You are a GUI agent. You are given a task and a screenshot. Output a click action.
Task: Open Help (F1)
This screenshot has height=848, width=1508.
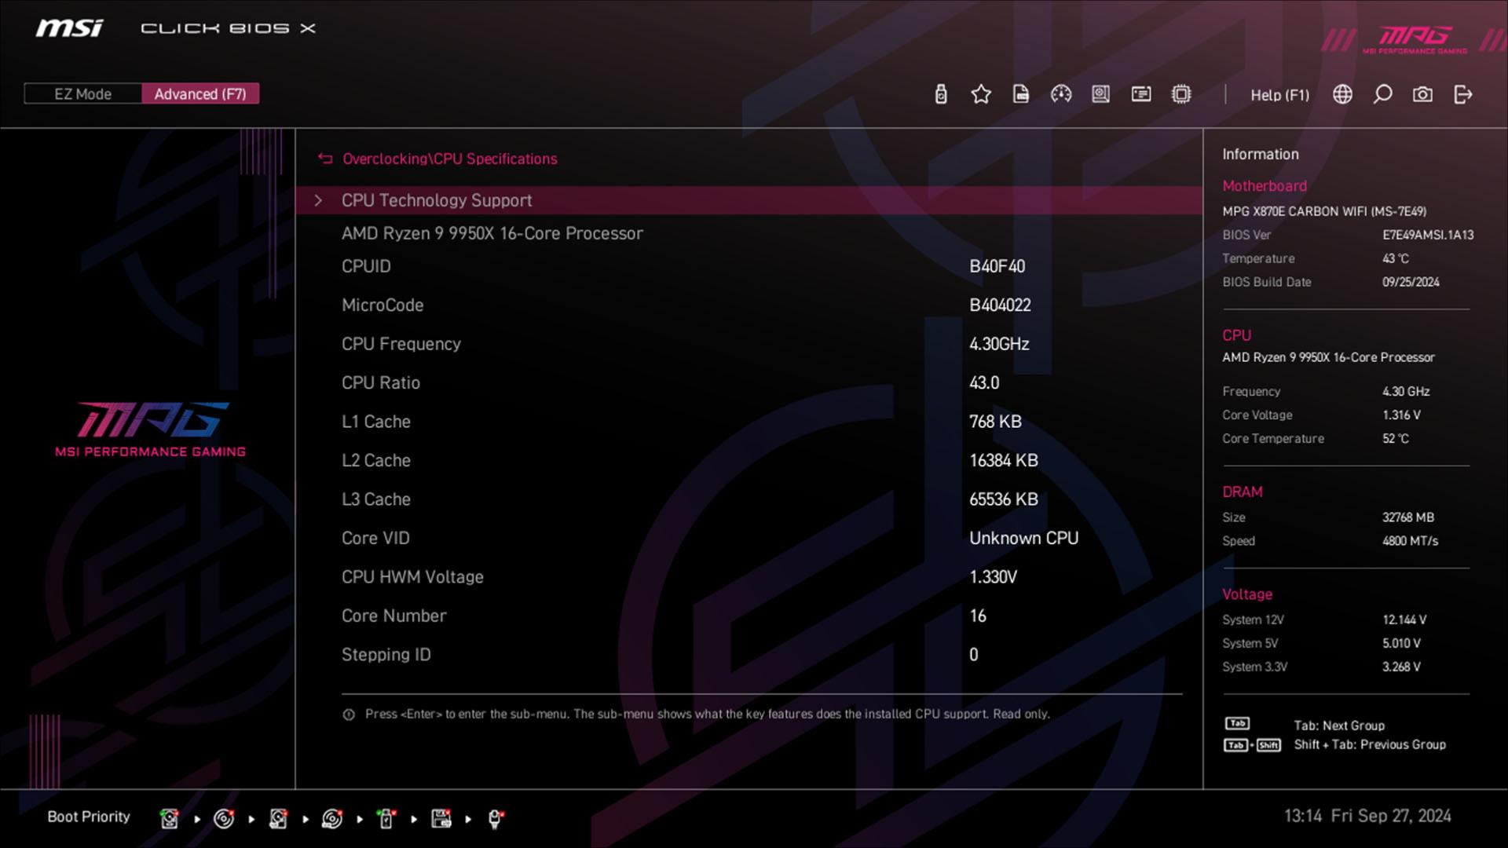coord(1280,95)
